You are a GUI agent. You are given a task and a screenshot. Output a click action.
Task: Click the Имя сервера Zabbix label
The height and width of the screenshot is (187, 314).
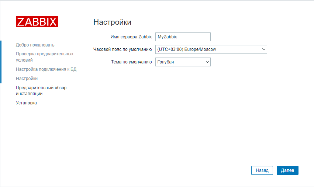point(131,37)
